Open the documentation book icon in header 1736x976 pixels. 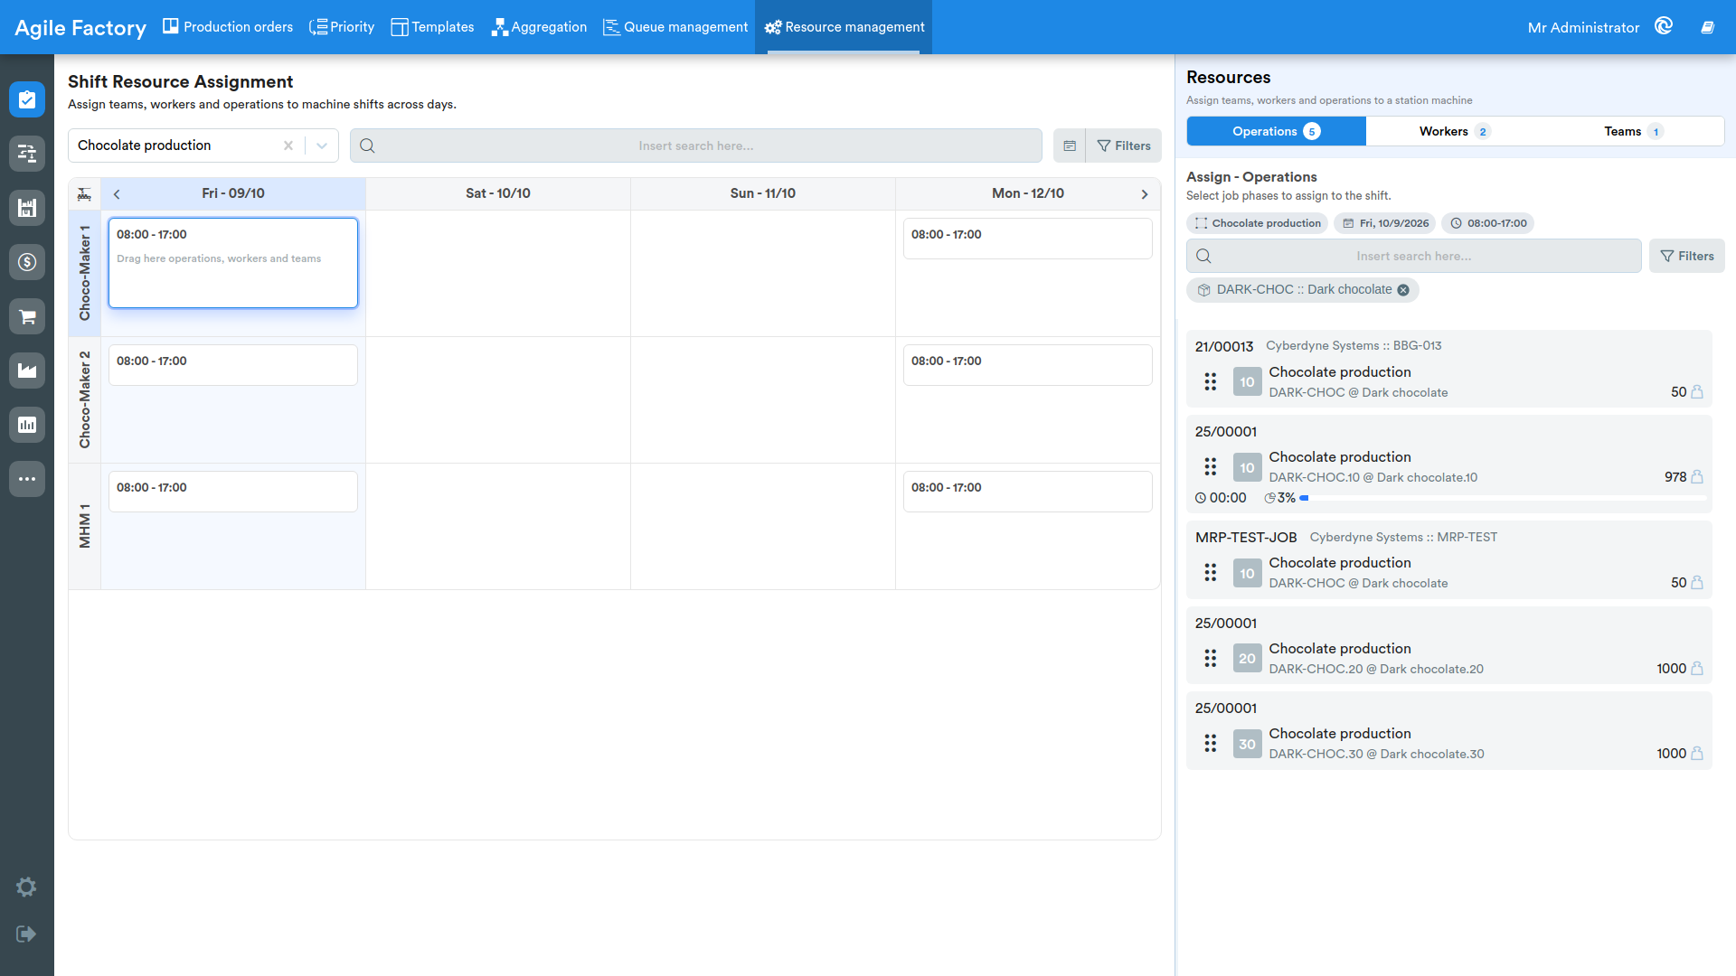[x=1707, y=27]
